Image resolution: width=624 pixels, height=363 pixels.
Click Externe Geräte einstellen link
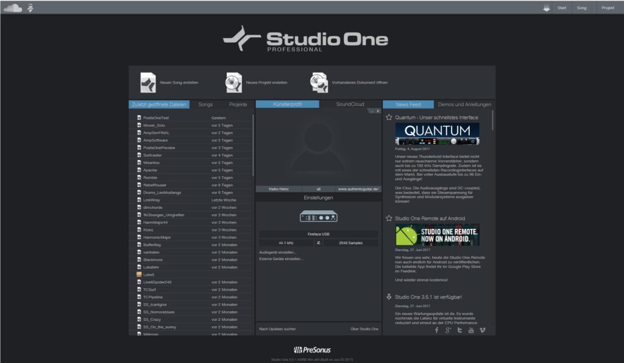click(x=281, y=259)
